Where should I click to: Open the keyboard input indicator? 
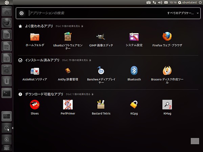click(149, 2)
